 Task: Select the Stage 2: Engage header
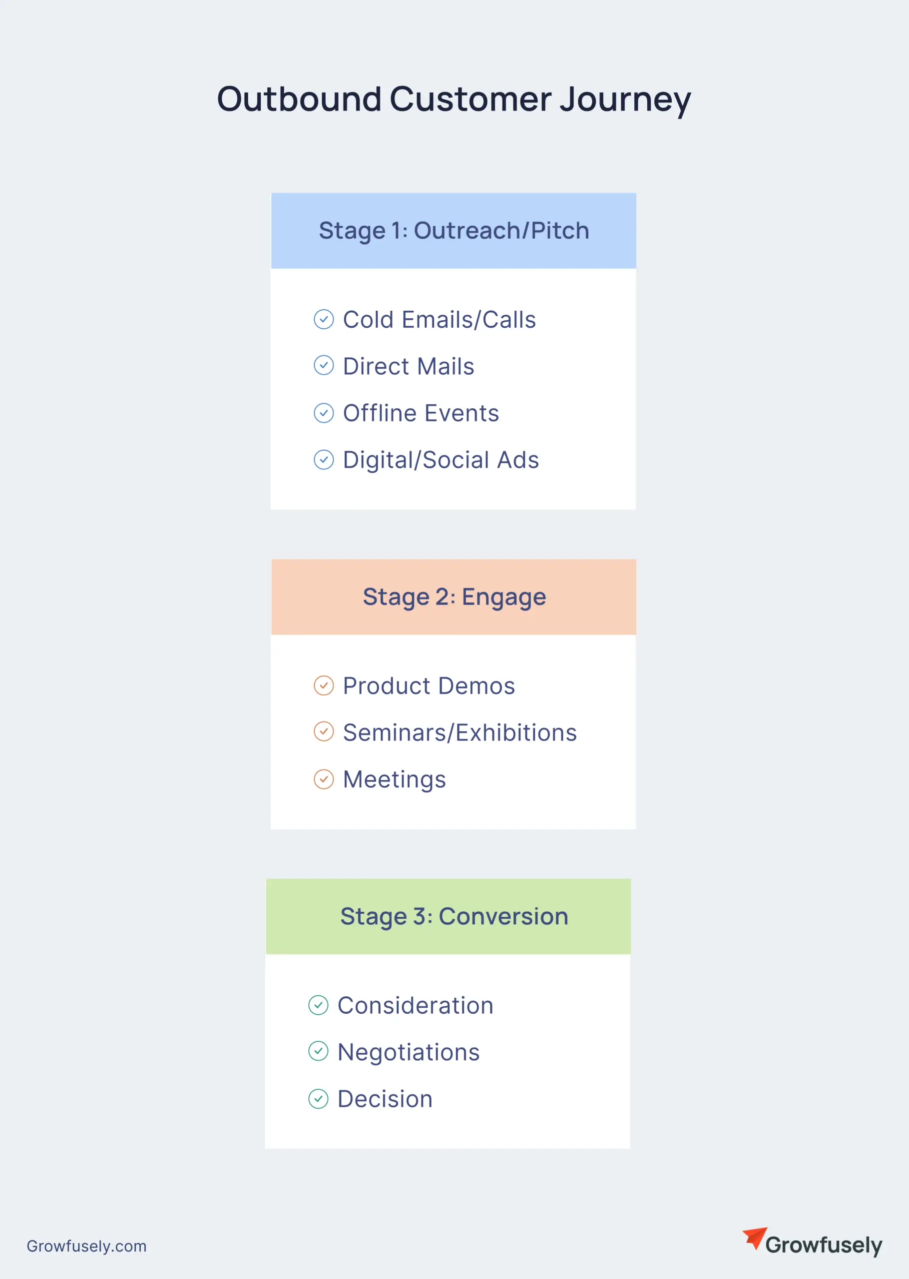coord(454,597)
